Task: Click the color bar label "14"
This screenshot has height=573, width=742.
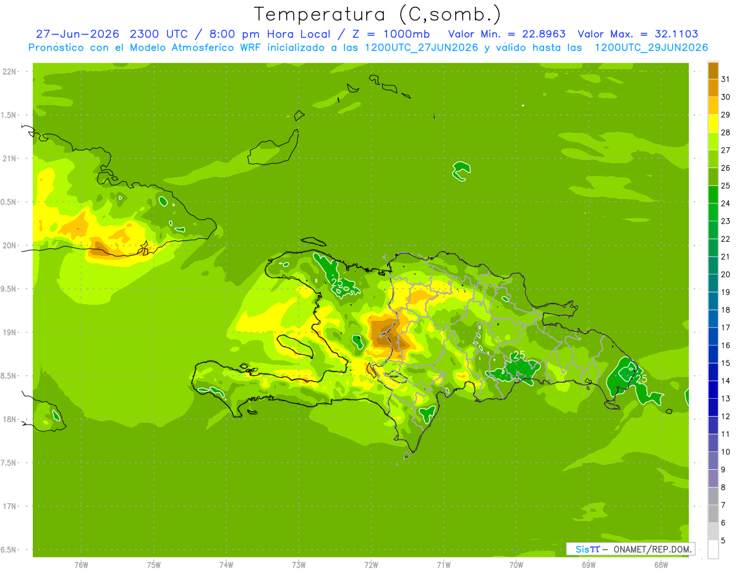Action: [726, 381]
